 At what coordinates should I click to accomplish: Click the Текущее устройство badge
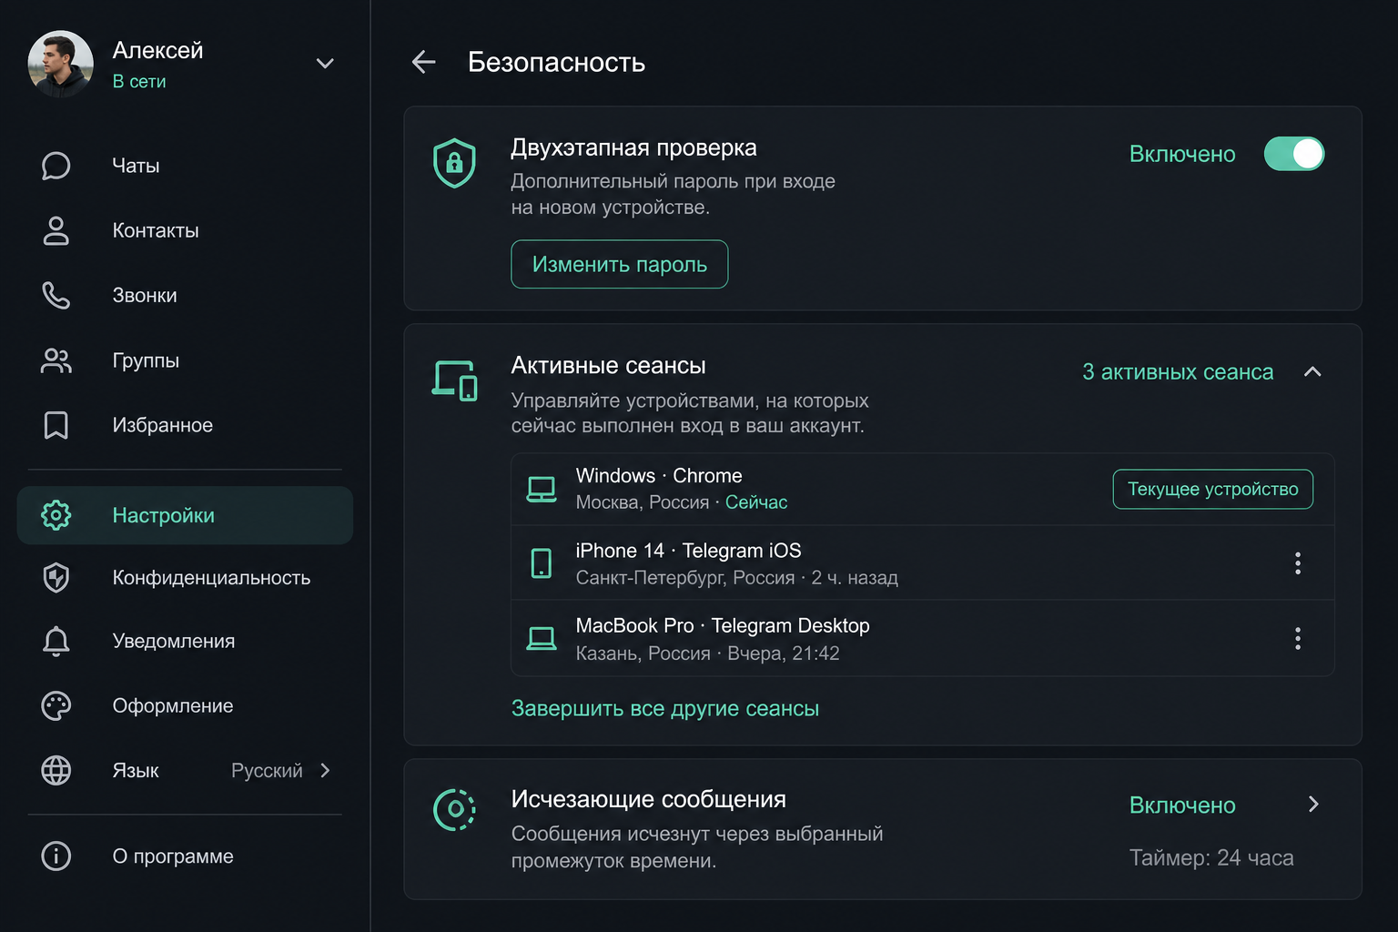tap(1213, 490)
